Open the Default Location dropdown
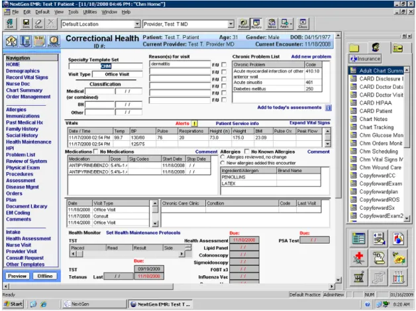This screenshot has width=416, height=311. click(x=137, y=24)
